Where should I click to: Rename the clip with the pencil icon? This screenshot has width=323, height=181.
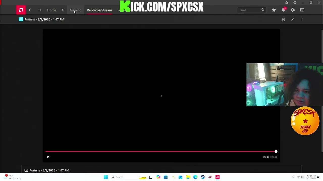point(293,19)
